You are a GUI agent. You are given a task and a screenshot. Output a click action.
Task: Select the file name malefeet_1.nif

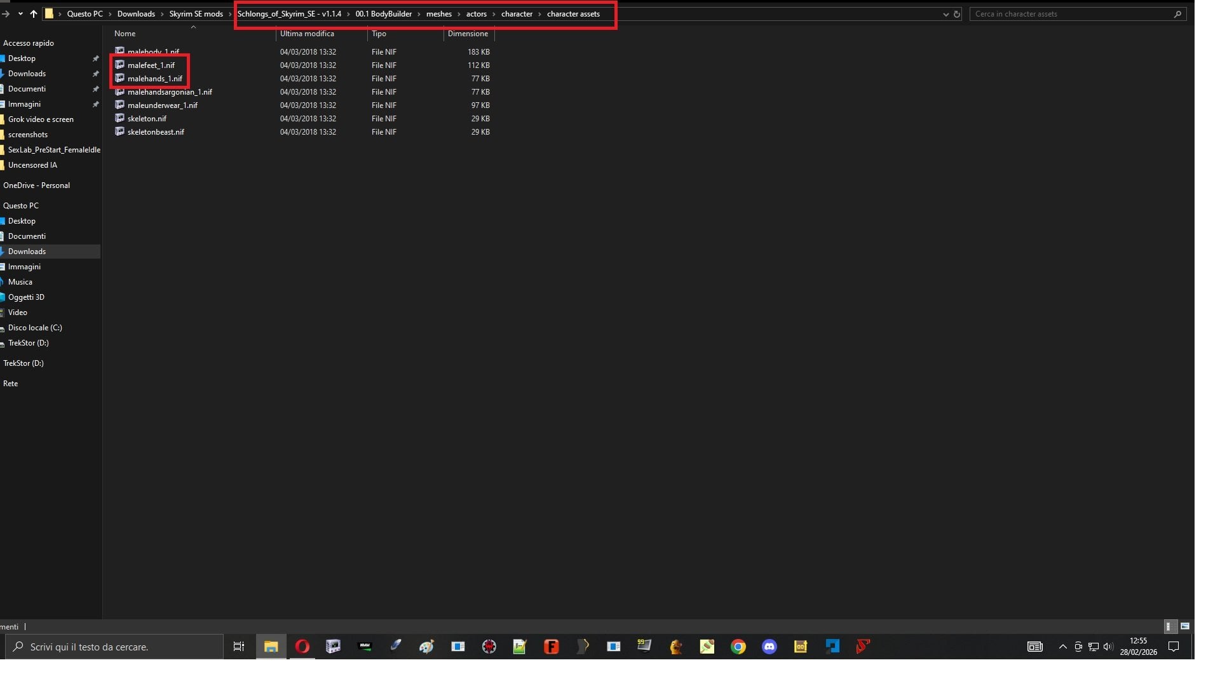pyautogui.click(x=151, y=65)
